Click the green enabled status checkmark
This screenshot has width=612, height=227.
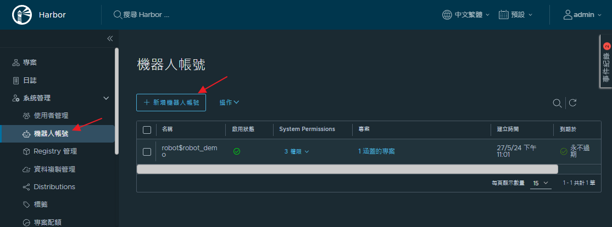(x=237, y=151)
